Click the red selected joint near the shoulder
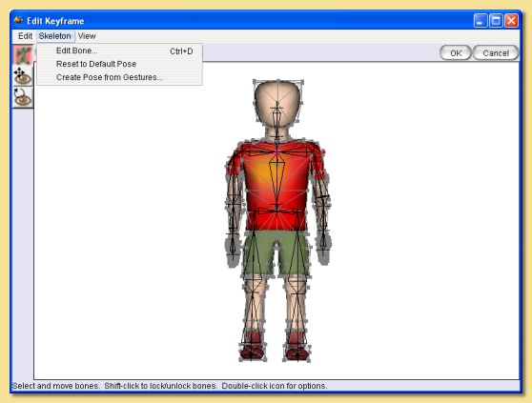Image resolution: width=532 pixels, height=403 pixels. coord(323,152)
